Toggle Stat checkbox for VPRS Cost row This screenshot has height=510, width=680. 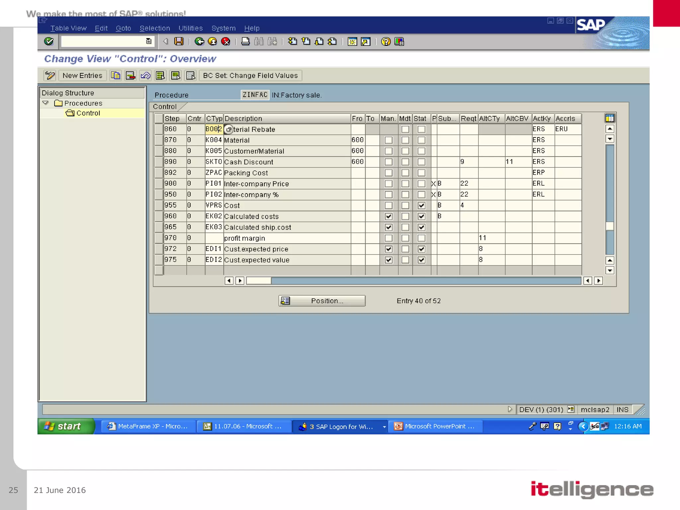[x=421, y=206]
